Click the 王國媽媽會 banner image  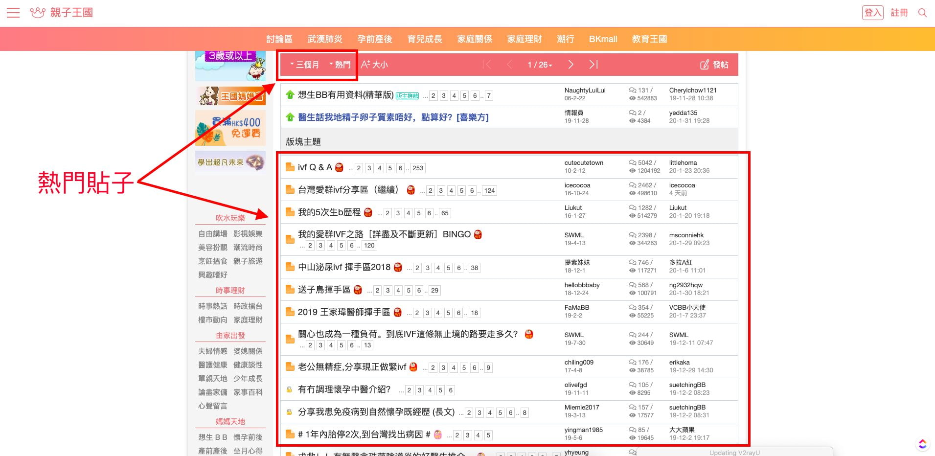coord(230,96)
